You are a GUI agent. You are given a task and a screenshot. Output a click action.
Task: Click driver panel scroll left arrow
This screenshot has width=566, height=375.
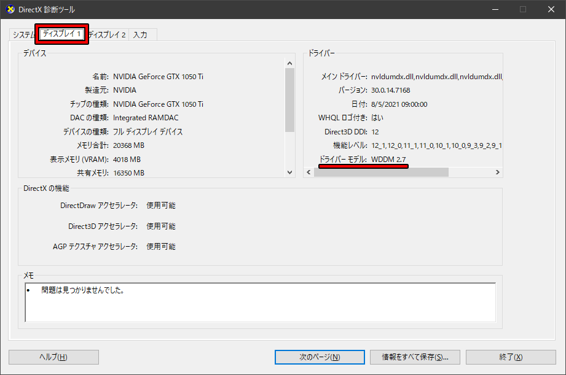309,172
